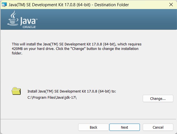Select the path C:\Program Files\Java\jdk-17\
This screenshot has width=177, height=134.
coord(52,97)
